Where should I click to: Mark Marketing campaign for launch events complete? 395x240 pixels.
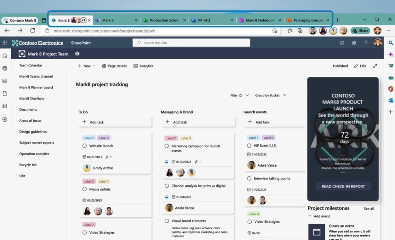coord(167,146)
